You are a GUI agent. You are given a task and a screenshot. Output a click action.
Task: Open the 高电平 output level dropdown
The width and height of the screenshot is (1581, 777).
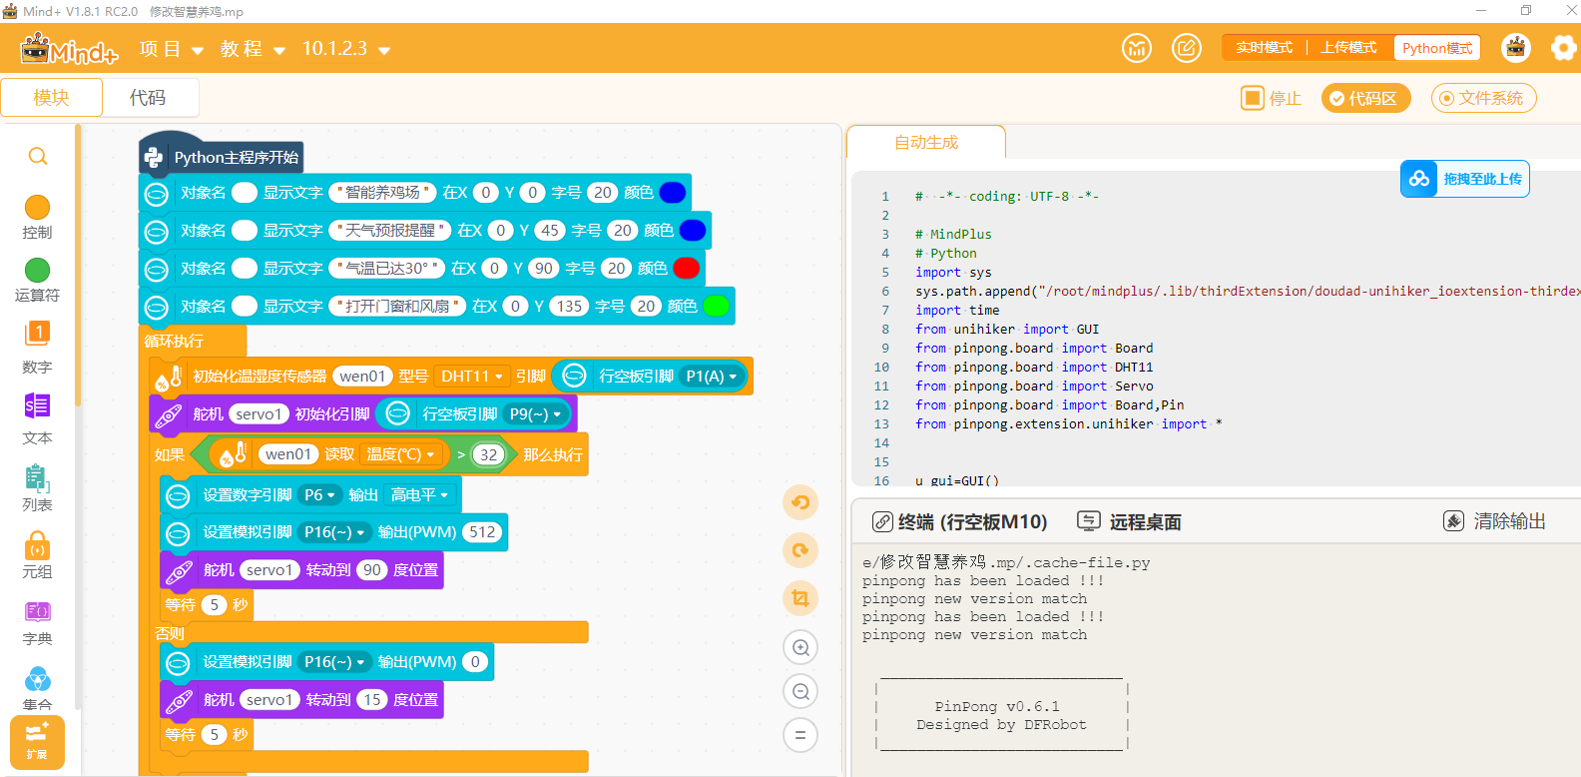(420, 494)
